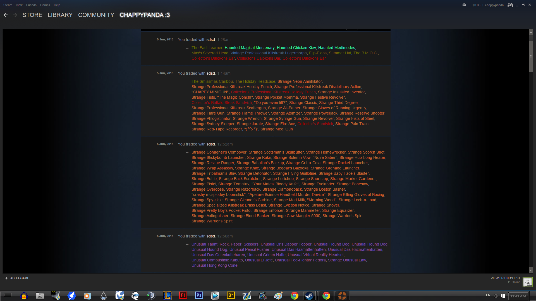Open the Friends menu

click(31, 5)
